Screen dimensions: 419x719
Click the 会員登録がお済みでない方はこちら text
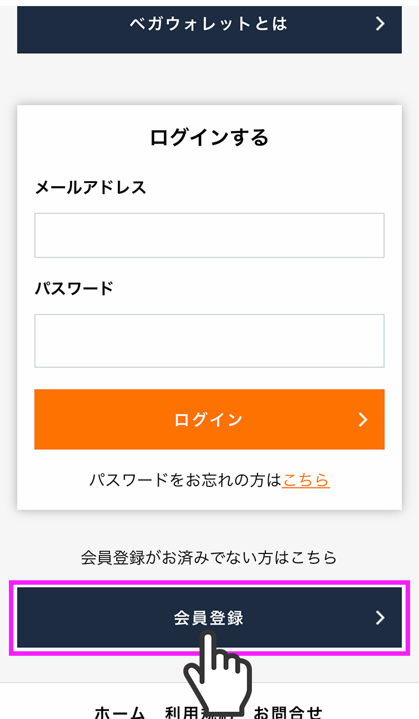[209, 557]
